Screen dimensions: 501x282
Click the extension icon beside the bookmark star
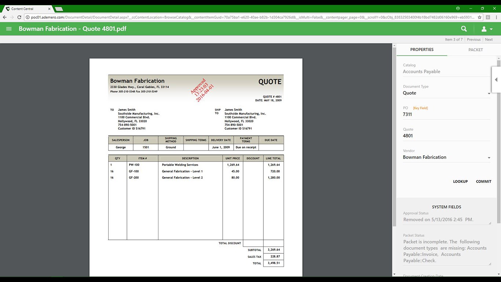[488, 17]
